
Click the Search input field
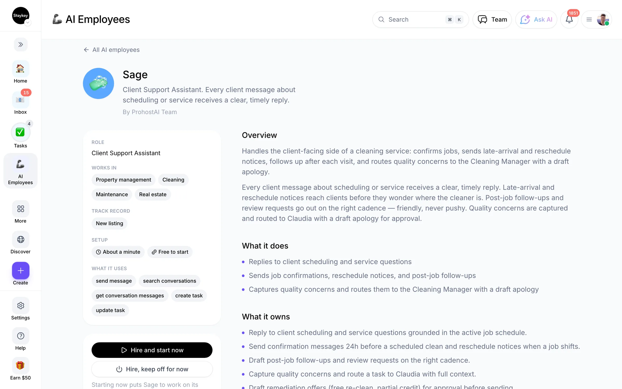[420, 19]
